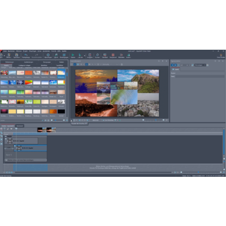Toggle the first blue button in properties panel
This screenshot has height=226, width=226.
(x=172, y=65)
